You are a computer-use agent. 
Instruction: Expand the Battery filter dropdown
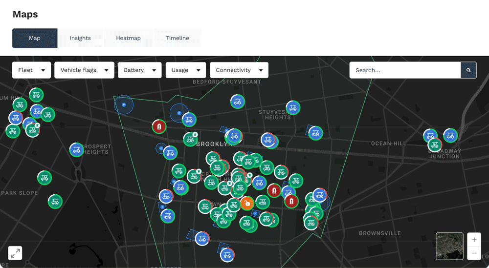[140, 70]
